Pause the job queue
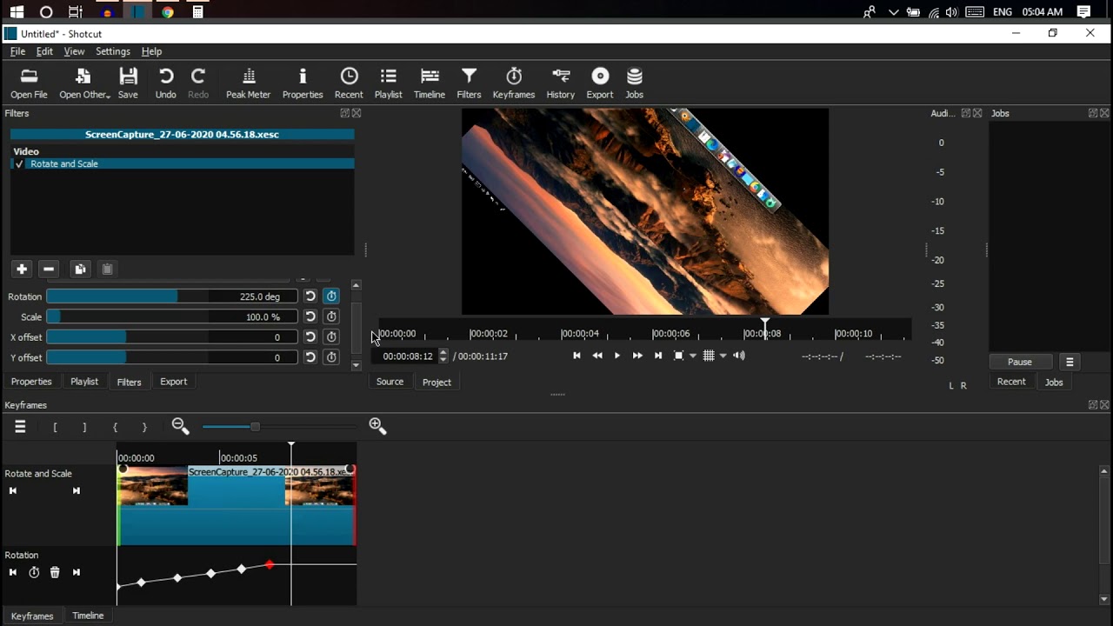 point(1020,362)
